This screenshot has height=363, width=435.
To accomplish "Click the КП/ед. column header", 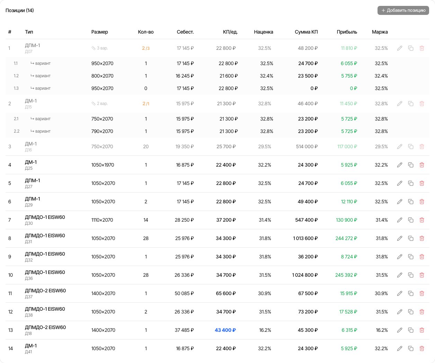I will tap(230, 32).
